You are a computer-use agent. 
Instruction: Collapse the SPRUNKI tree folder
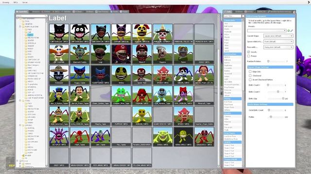pyautogui.click(x=20, y=125)
